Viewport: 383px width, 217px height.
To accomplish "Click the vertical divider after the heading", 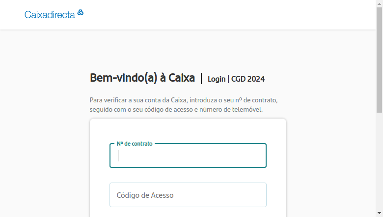I will click(x=201, y=78).
